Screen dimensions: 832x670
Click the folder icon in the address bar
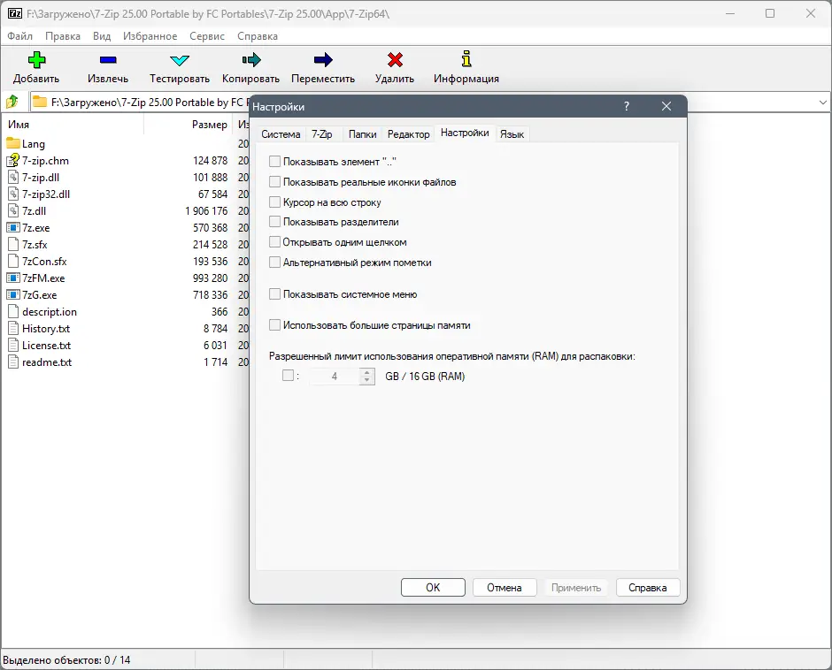pos(40,102)
